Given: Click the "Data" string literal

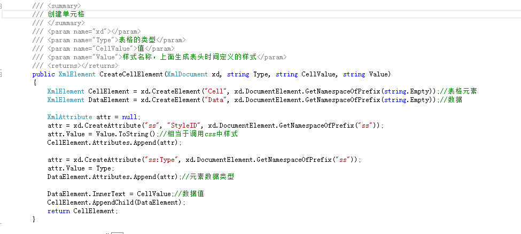Looking at the screenshot, I should (215, 100).
